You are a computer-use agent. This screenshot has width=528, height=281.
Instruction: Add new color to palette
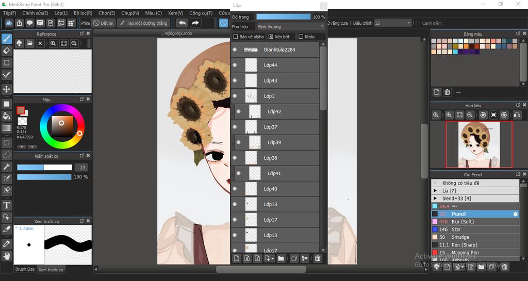(437, 92)
